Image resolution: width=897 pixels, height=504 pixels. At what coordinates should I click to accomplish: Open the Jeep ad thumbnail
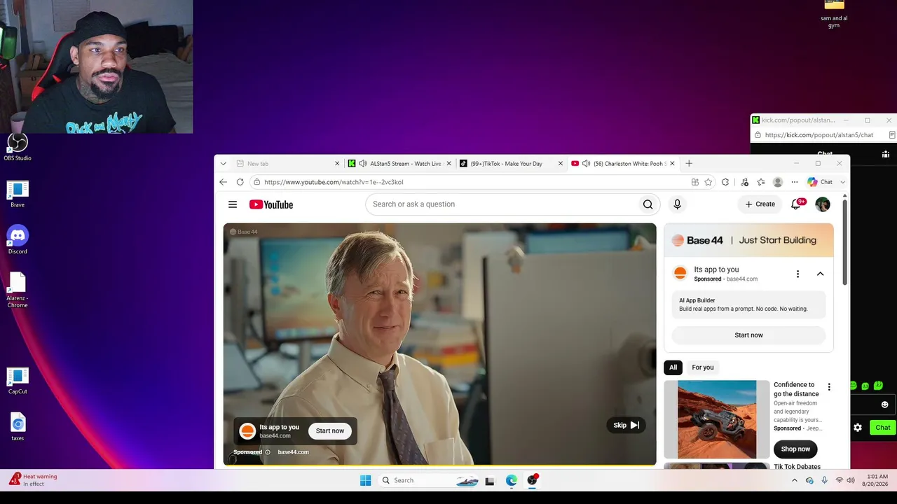pyautogui.click(x=716, y=419)
